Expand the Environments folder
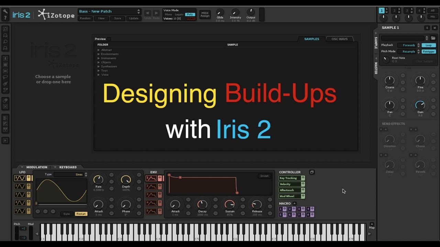 (99, 54)
